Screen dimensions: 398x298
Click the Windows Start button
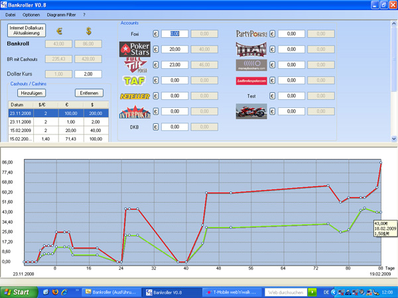pyautogui.click(x=19, y=292)
